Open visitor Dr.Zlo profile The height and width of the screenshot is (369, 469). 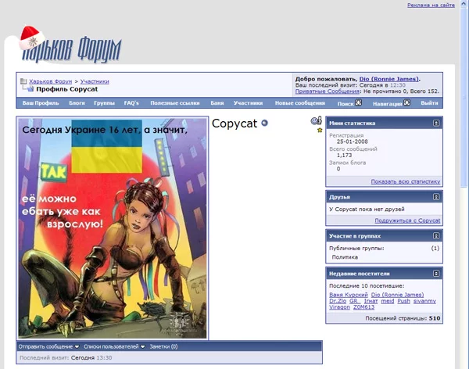pyautogui.click(x=338, y=301)
